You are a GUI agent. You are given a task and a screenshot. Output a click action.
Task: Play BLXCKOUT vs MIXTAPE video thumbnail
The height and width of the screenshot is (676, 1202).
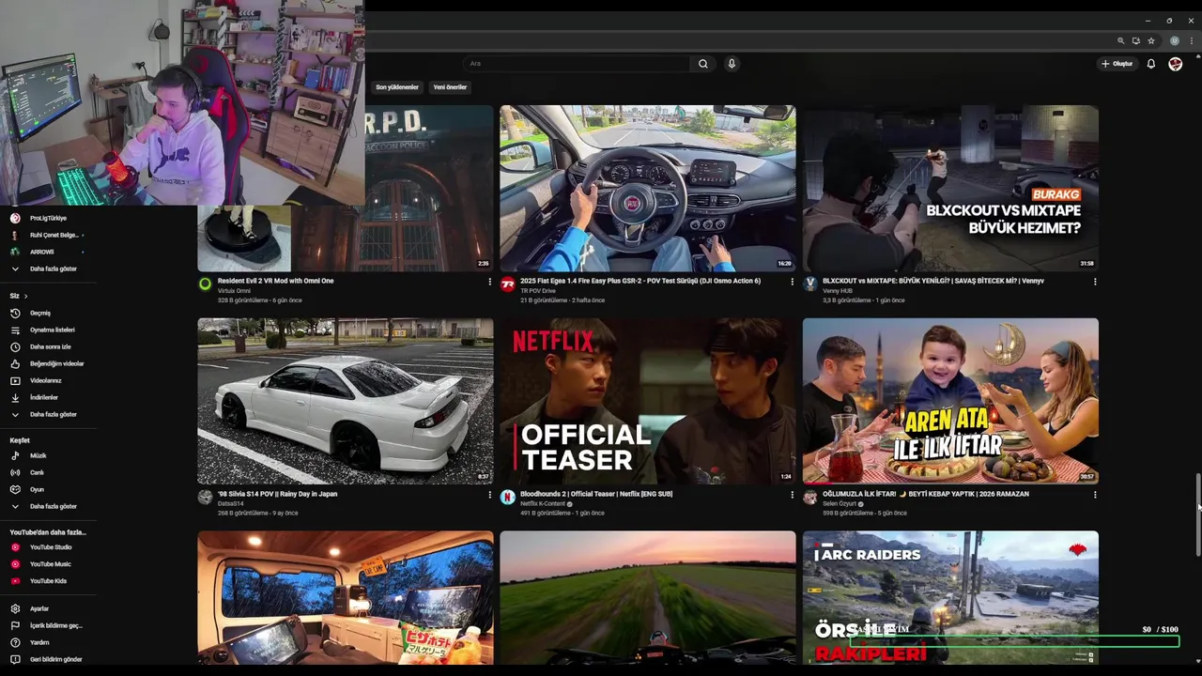[949, 188]
